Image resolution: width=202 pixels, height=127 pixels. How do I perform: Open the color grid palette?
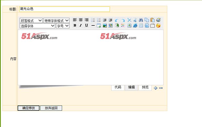123,25
